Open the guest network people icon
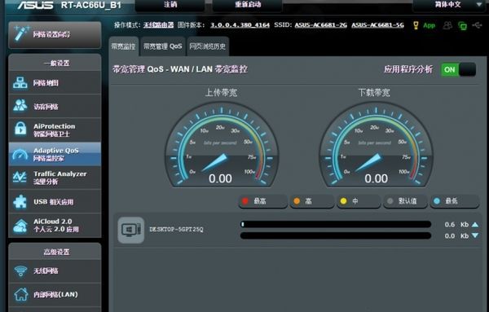 [x=20, y=106]
